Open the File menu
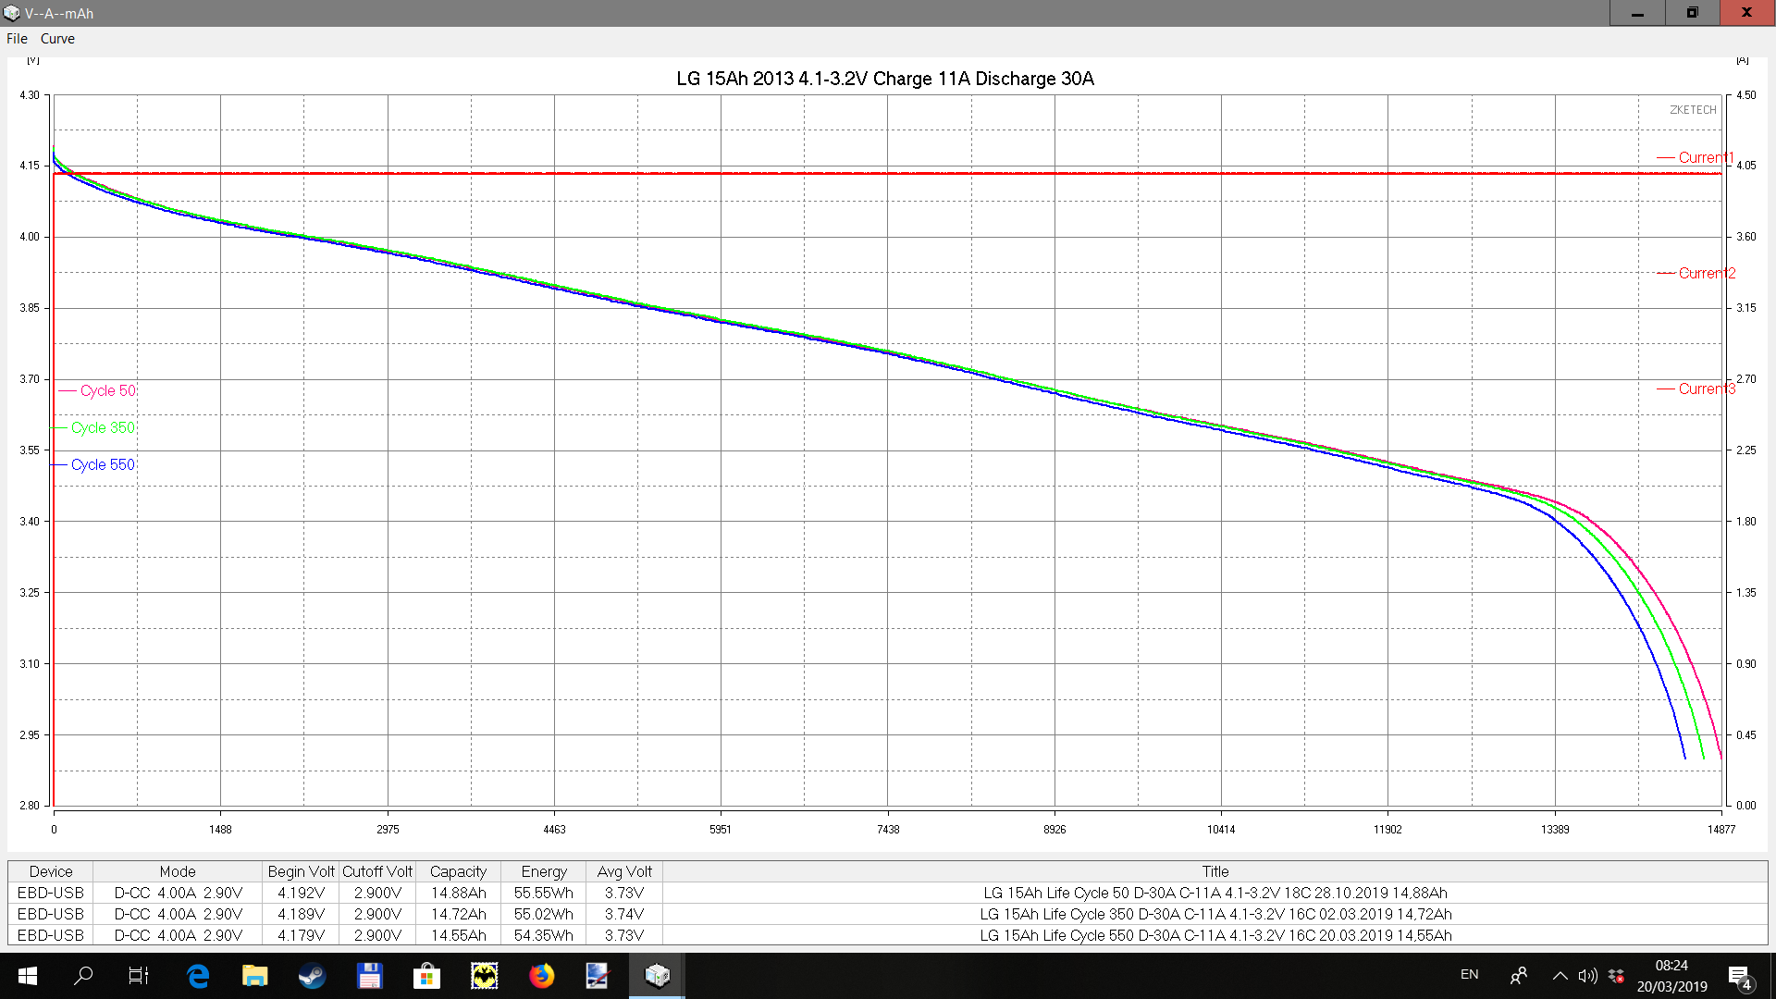The width and height of the screenshot is (1776, 999). pos(17,39)
